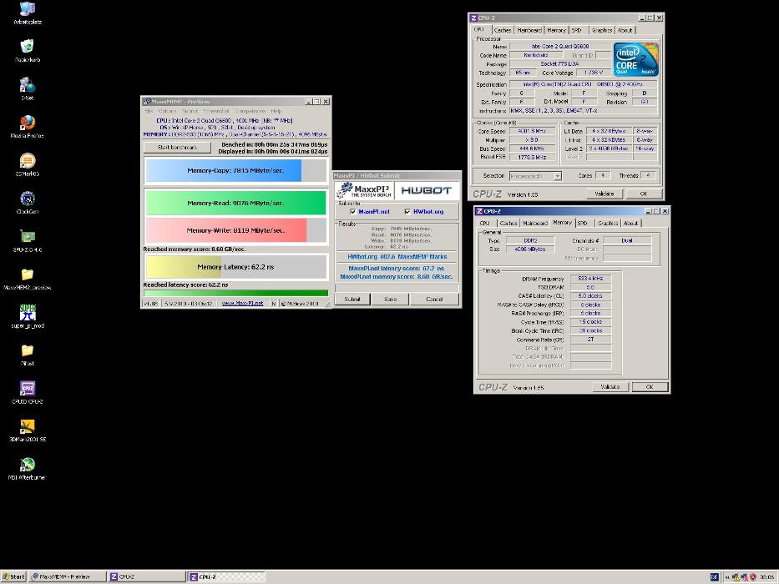Click Submit button in HWbot submit dialog

(352, 299)
